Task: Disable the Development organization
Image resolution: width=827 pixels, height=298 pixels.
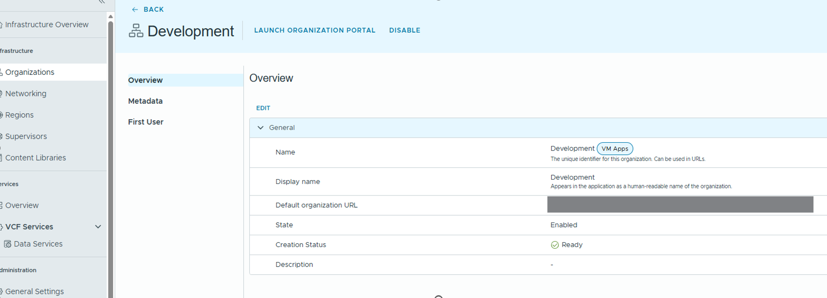Action: coord(405,30)
